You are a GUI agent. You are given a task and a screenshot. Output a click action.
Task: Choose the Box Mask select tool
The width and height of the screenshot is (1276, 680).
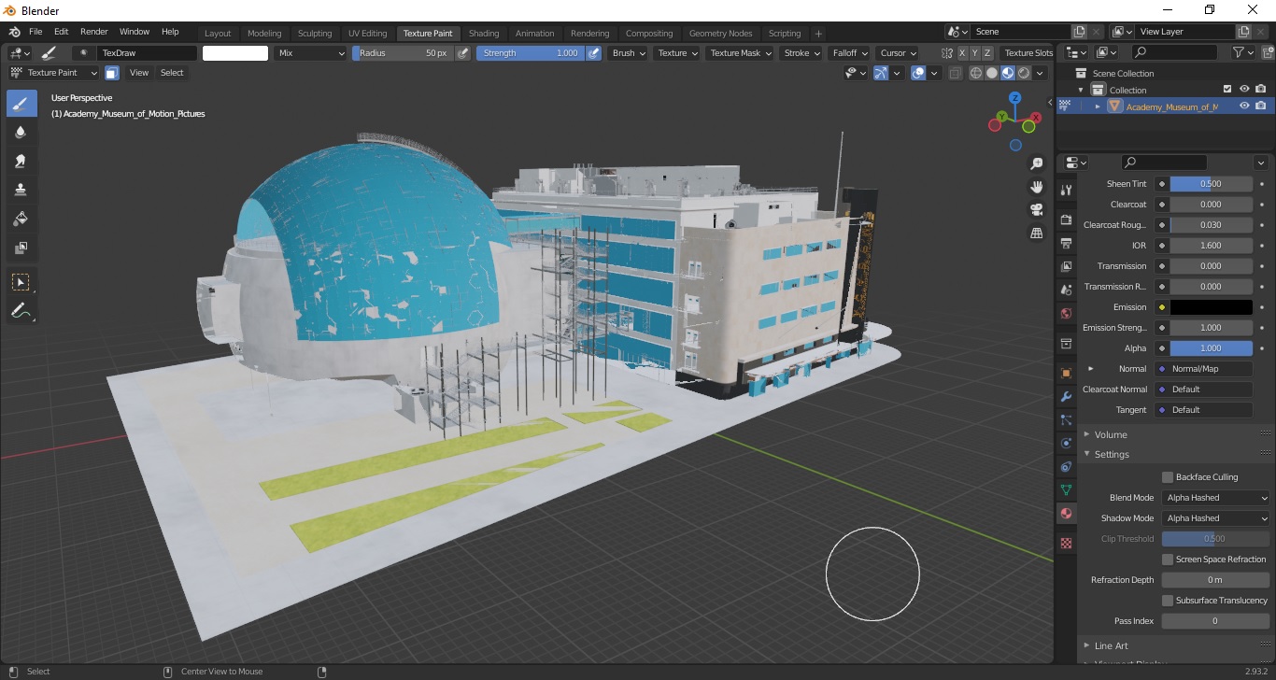[21, 282]
